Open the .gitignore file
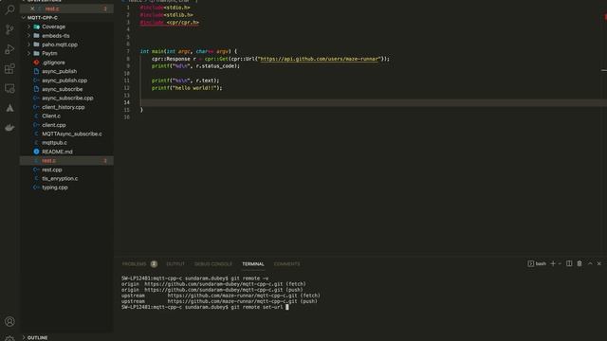607x341 pixels. [x=53, y=63]
